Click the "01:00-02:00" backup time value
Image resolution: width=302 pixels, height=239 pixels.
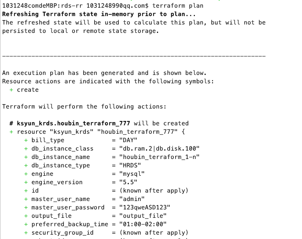[143, 224]
